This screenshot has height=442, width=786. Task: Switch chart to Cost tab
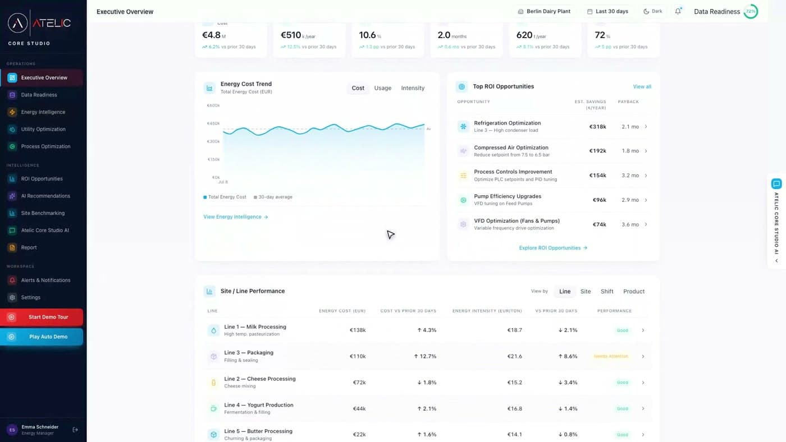pos(358,88)
